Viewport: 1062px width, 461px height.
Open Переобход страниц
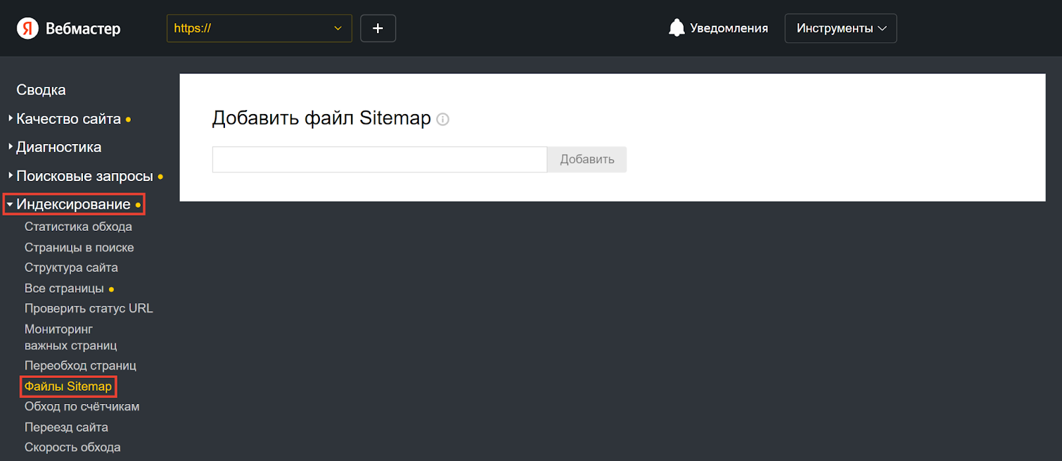tap(80, 365)
